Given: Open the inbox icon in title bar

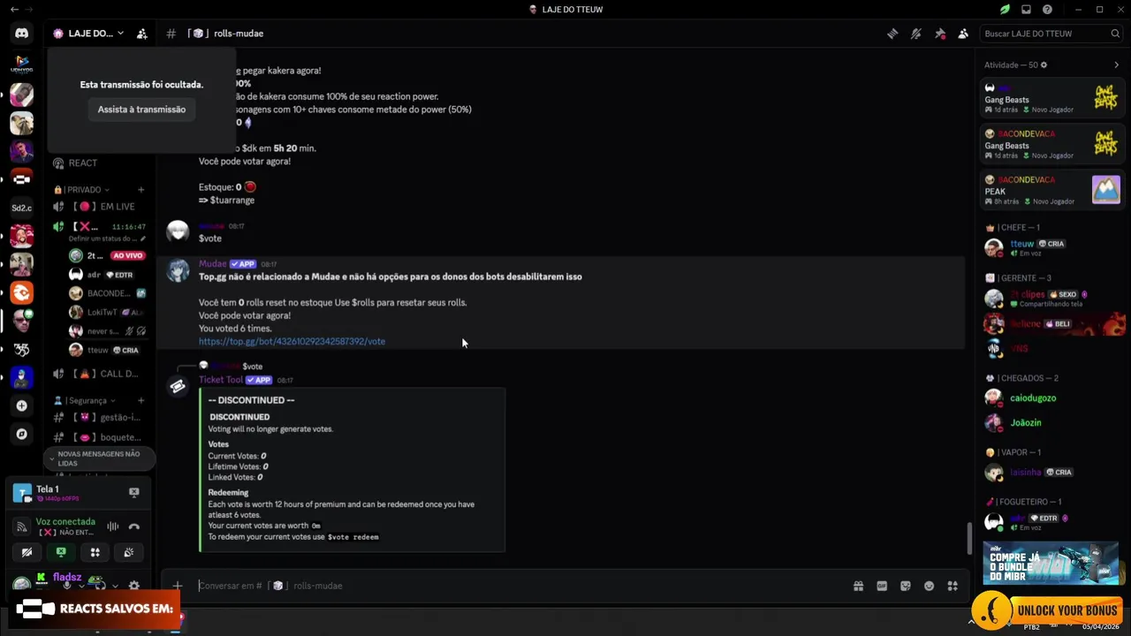Looking at the screenshot, I should [1026, 10].
